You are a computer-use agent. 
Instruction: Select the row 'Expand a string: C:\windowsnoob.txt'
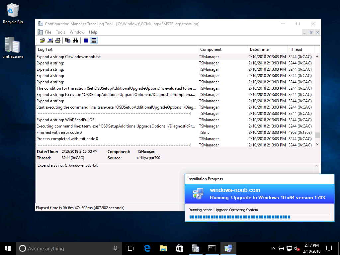click(x=175, y=56)
